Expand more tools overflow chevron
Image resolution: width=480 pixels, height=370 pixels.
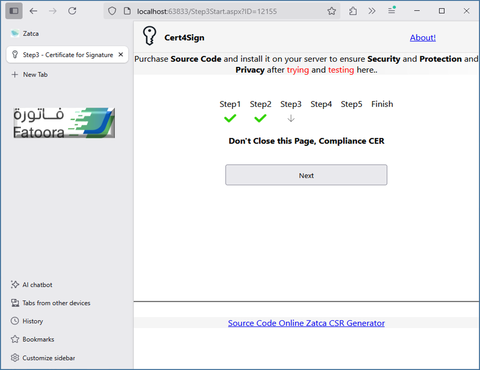tap(372, 11)
